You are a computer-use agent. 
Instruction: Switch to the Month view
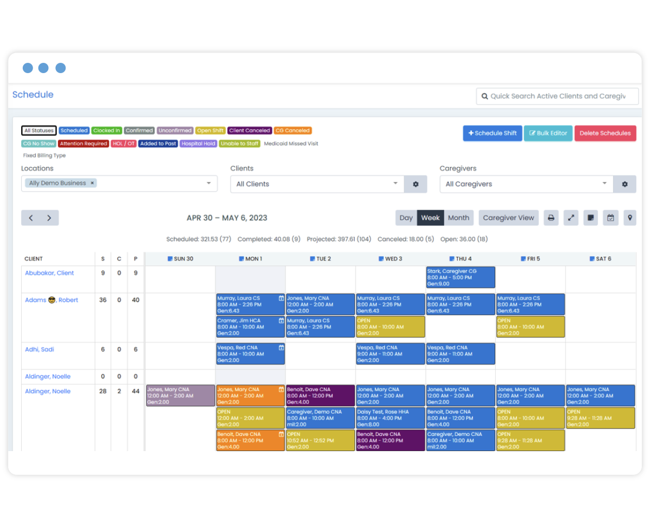(x=458, y=218)
